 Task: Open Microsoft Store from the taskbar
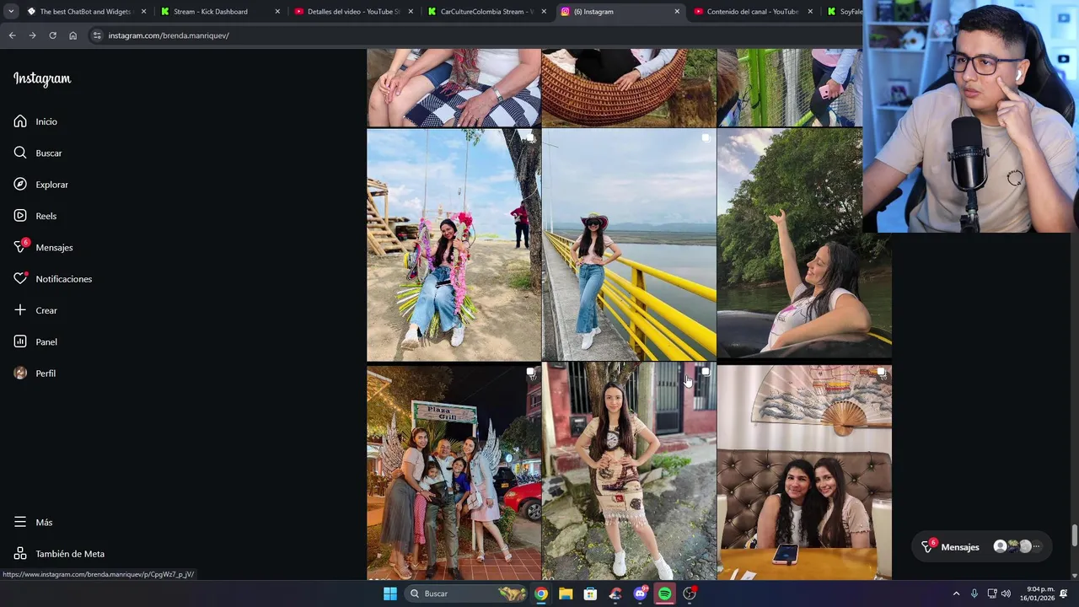point(590,594)
